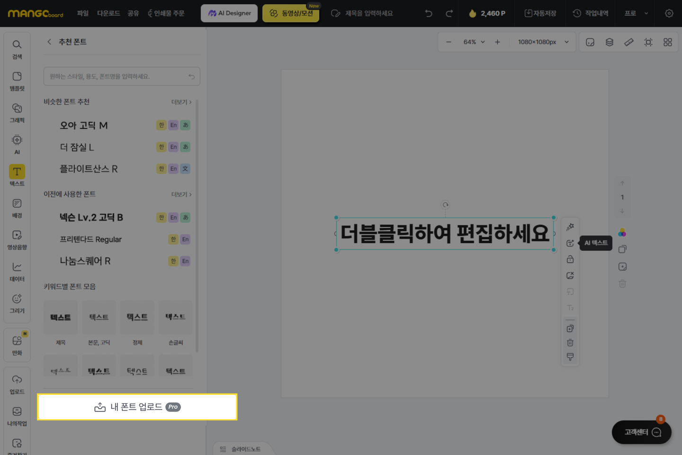Open the 검색 search panel in sidebar
This screenshot has height=455, width=682.
(17, 49)
